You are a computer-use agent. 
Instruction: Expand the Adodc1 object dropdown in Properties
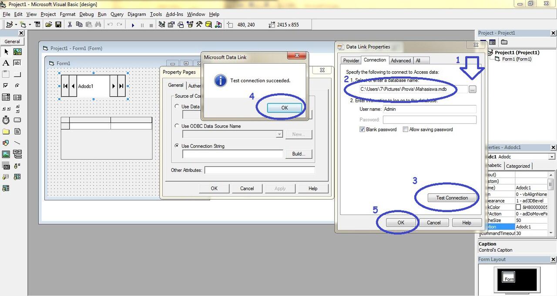(552, 156)
